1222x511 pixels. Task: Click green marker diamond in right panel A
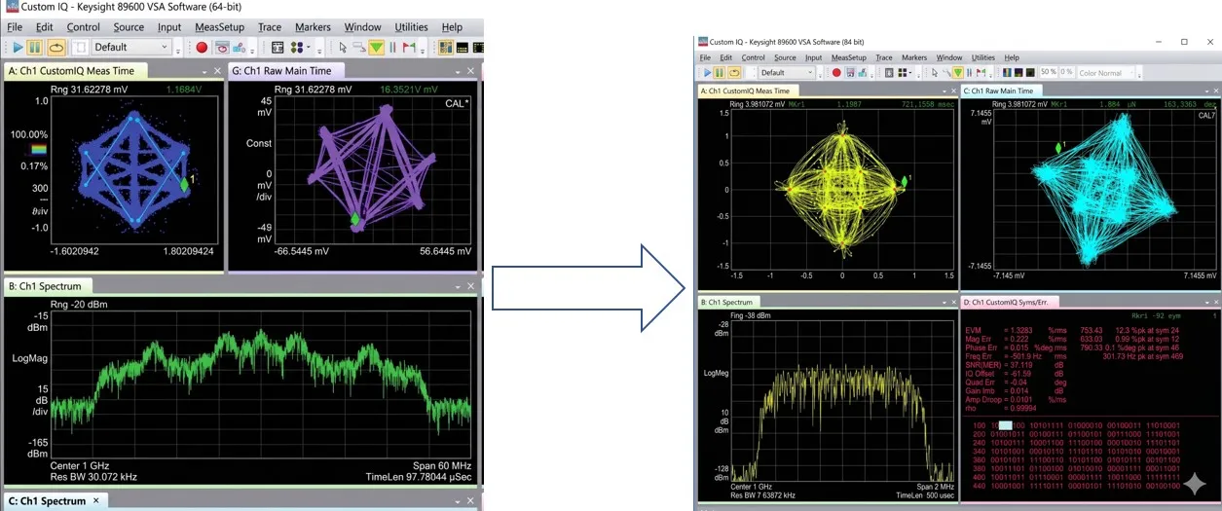click(903, 180)
